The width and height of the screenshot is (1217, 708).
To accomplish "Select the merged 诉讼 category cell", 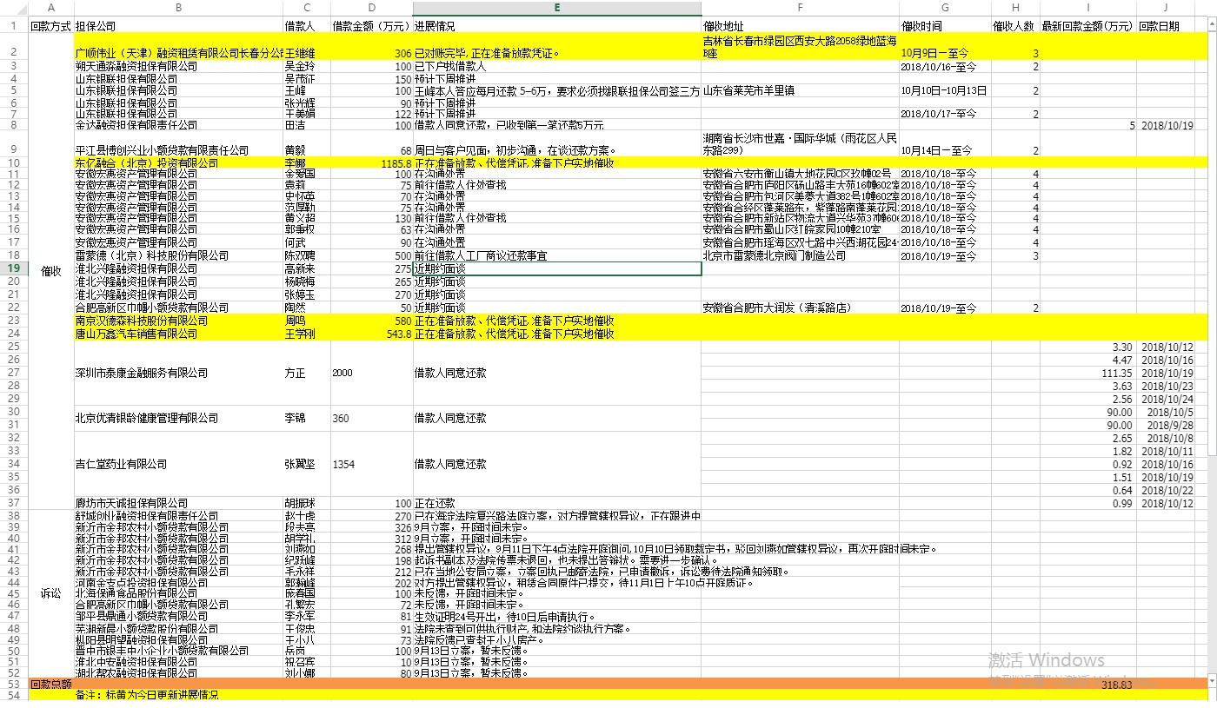I will click(x=50, y=593).
